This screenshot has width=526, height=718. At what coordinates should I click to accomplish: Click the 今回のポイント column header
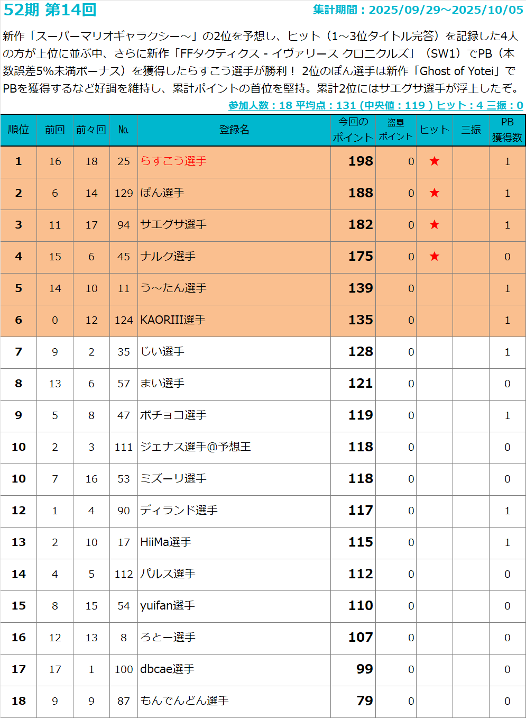pos(353,130)
